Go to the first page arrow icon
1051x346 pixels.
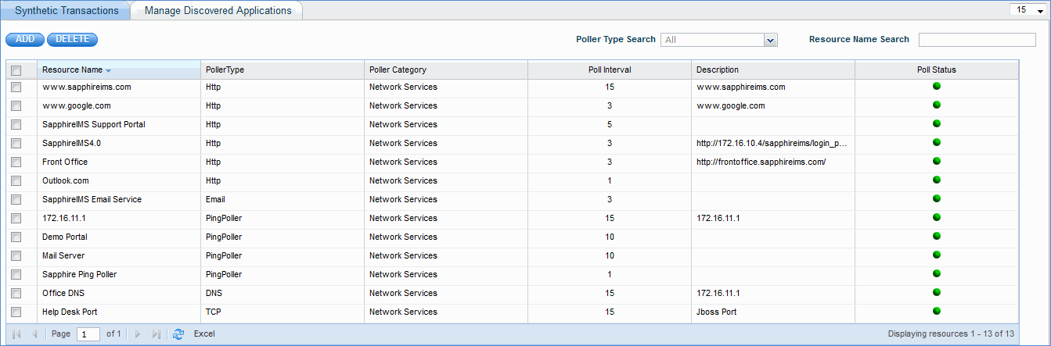(16, 334)
